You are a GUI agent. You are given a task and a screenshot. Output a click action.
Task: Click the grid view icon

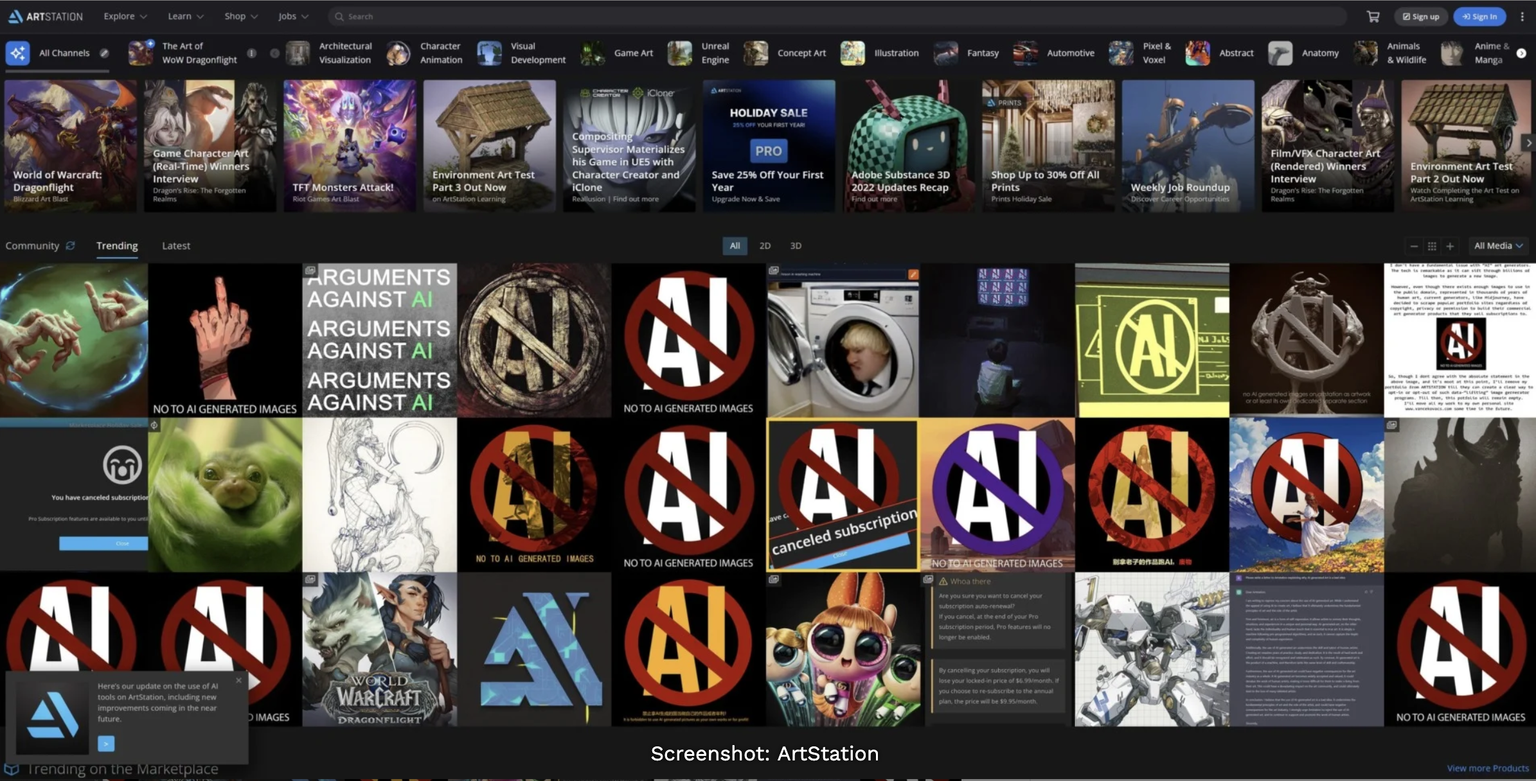pyautogui.click(x=1432, y=246)
